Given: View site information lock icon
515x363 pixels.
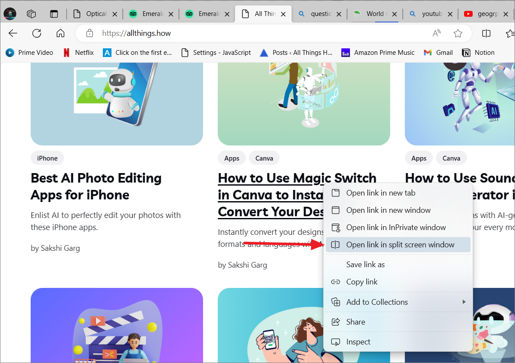Looking at the screenshot, I should pos(89,33).
